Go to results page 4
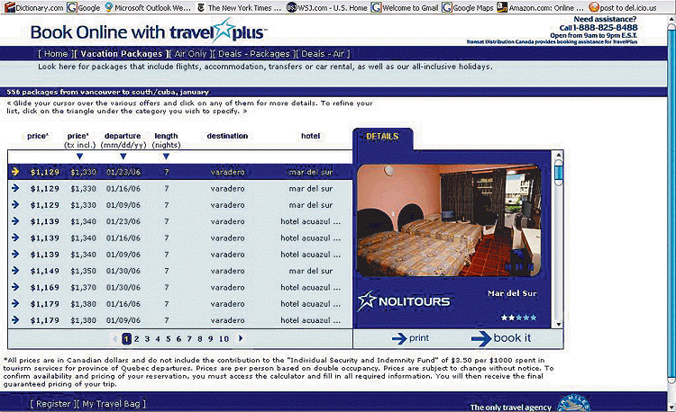The height and width of the screenshot is (412, 676). click(158, 339)
